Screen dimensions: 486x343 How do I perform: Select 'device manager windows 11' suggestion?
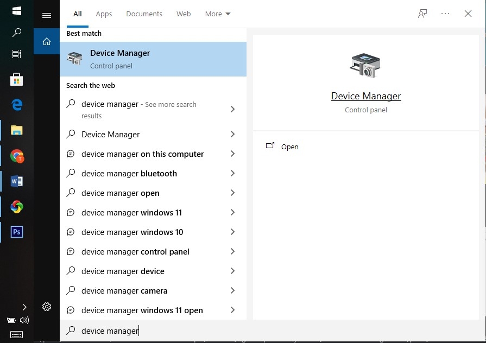point(153,213)
